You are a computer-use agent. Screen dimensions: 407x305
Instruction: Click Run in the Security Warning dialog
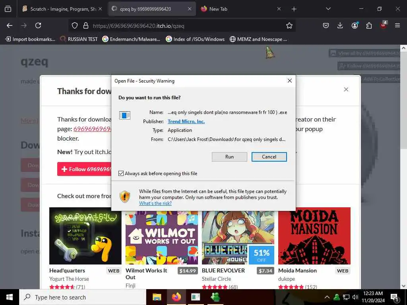click(229, 156)
